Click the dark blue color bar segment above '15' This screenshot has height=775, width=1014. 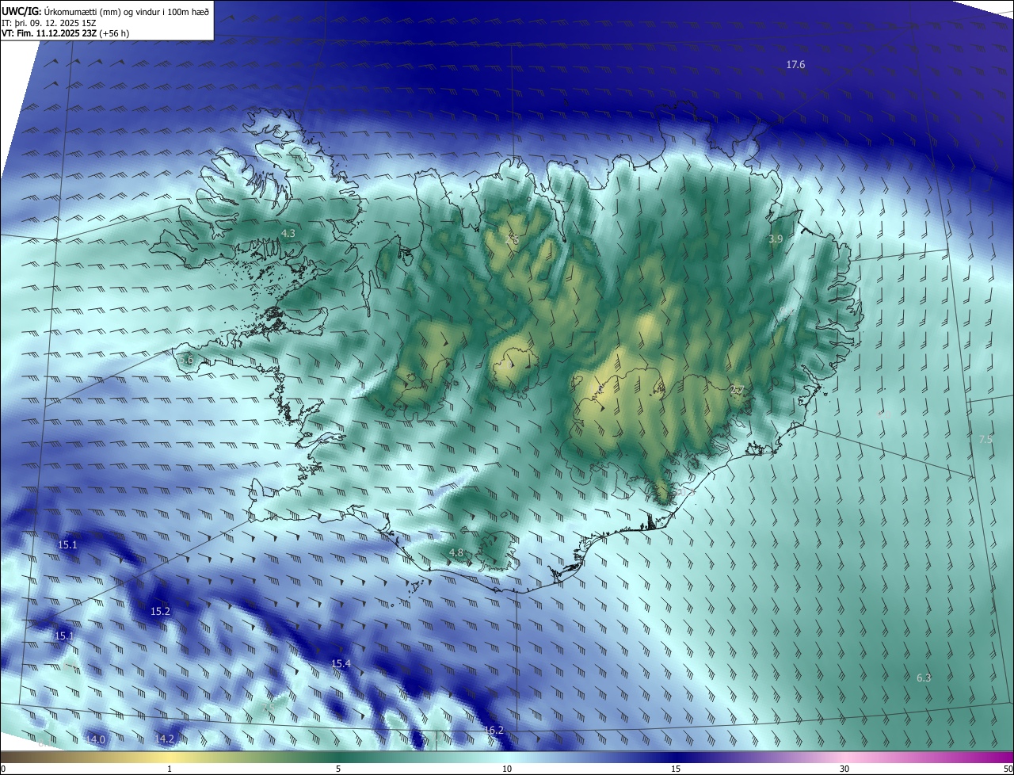click(676, 757)
